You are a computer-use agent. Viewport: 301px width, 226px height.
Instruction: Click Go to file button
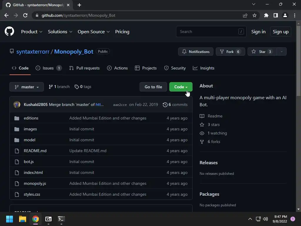click(x=153, y=87)
